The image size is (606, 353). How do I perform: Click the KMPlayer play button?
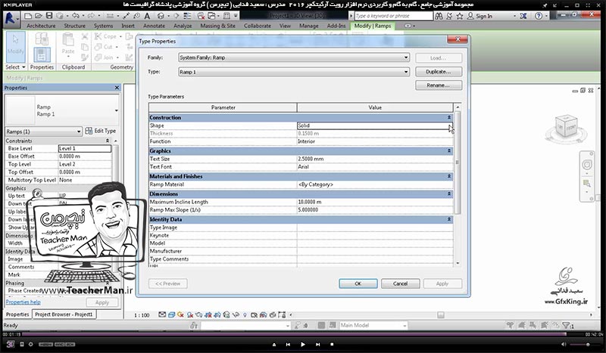click(302, 344)
